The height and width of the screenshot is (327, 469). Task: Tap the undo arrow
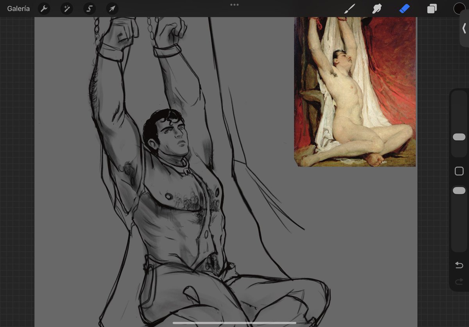tap(459, 265)
